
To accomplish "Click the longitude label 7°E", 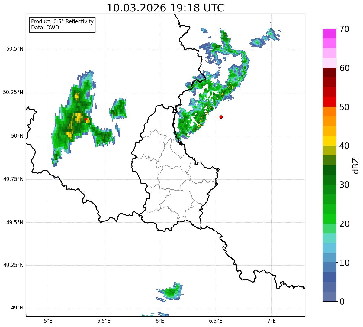I will (x=271, y=321).
